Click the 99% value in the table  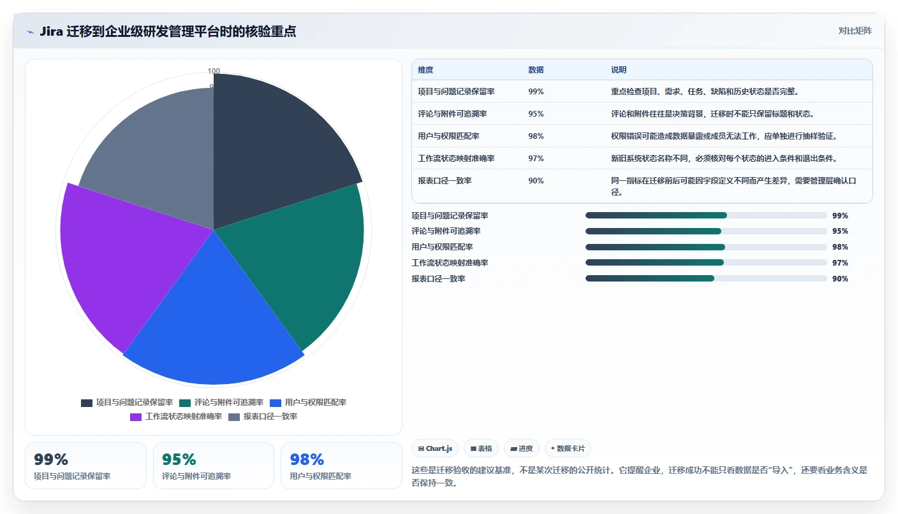pos(536,92)
